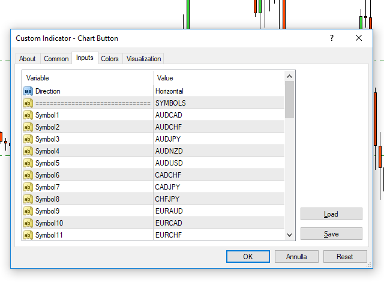Click the string icon next to Symbol3
The width and height of the screenshot is (384, 288).
pyautogui.click(x=28, y=139)
